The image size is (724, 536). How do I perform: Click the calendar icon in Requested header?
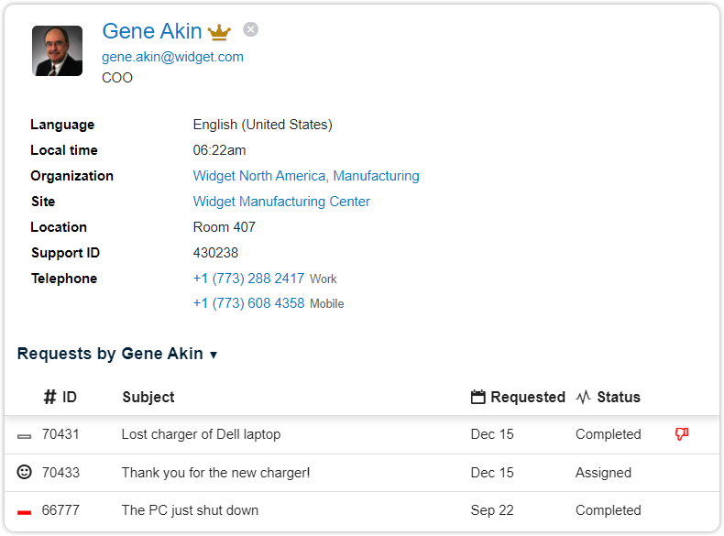pos(477,397)
